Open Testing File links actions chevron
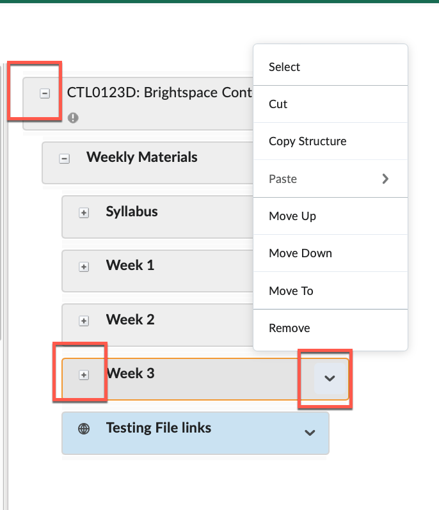This screenshot has height=510, width=439. [x=310, y=433]
